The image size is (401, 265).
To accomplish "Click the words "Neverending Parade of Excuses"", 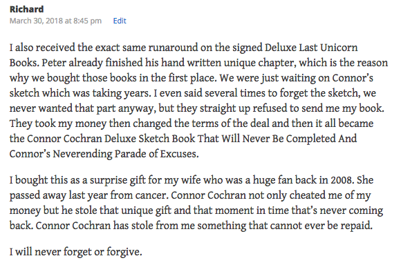I will (125, 154).
